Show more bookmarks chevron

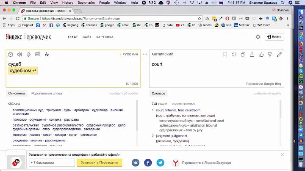tap(288, 25)
